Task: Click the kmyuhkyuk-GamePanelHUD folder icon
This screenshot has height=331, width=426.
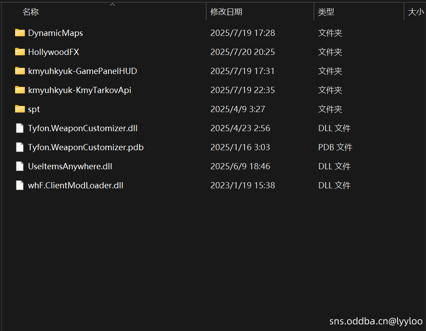Action: click(x=20, y=71)
